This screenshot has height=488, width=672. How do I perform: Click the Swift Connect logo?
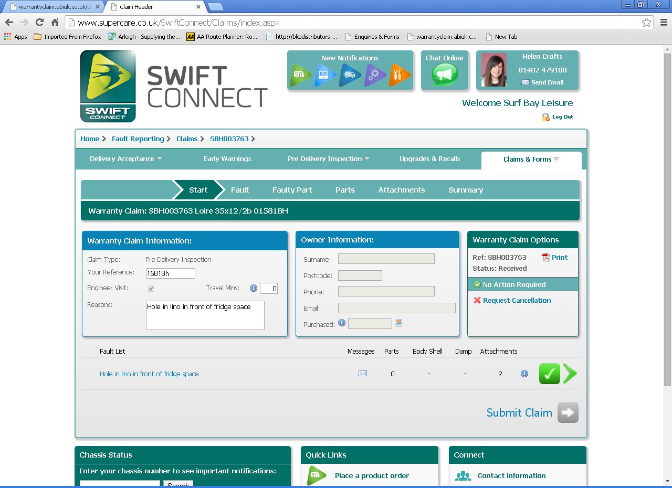(x=108, y=86)
